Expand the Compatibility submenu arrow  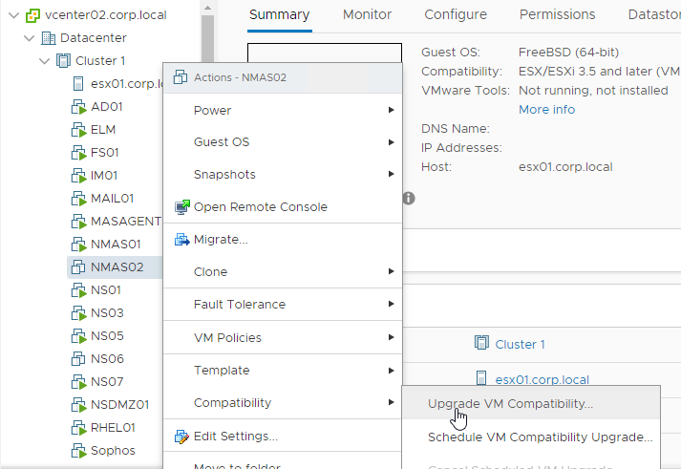pos(391,402)
